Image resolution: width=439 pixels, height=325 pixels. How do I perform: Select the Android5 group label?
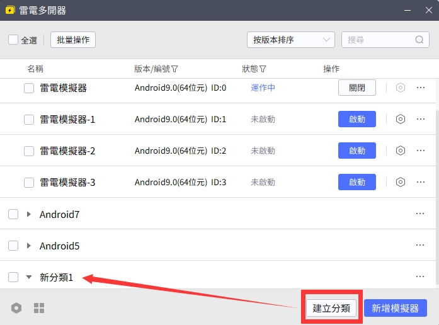point(59,246)
